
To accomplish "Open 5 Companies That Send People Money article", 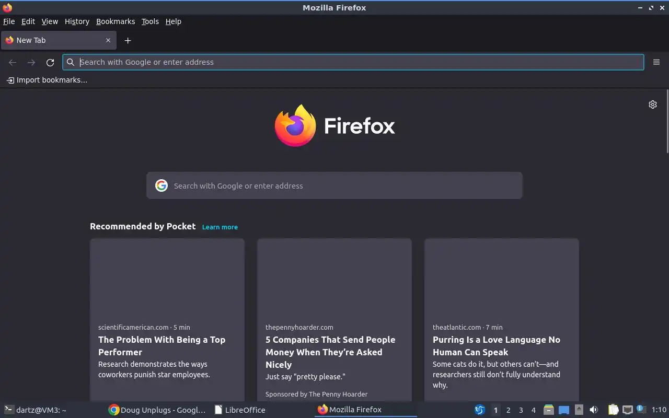I will pos(330,352).
